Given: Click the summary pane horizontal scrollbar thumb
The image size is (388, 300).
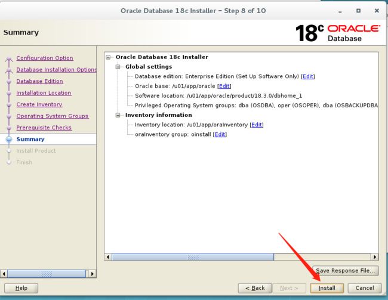Looking at the screenshot, I should point(193,257).
